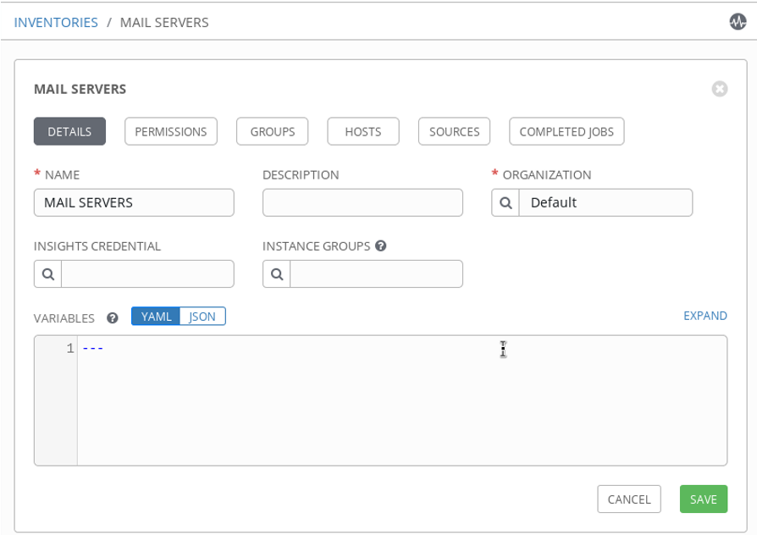Open the Sources tab
Screen dimensions: 757x535
point(455,131)
